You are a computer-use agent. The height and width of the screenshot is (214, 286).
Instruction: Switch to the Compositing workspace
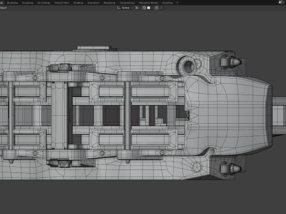tap(127, 3)
